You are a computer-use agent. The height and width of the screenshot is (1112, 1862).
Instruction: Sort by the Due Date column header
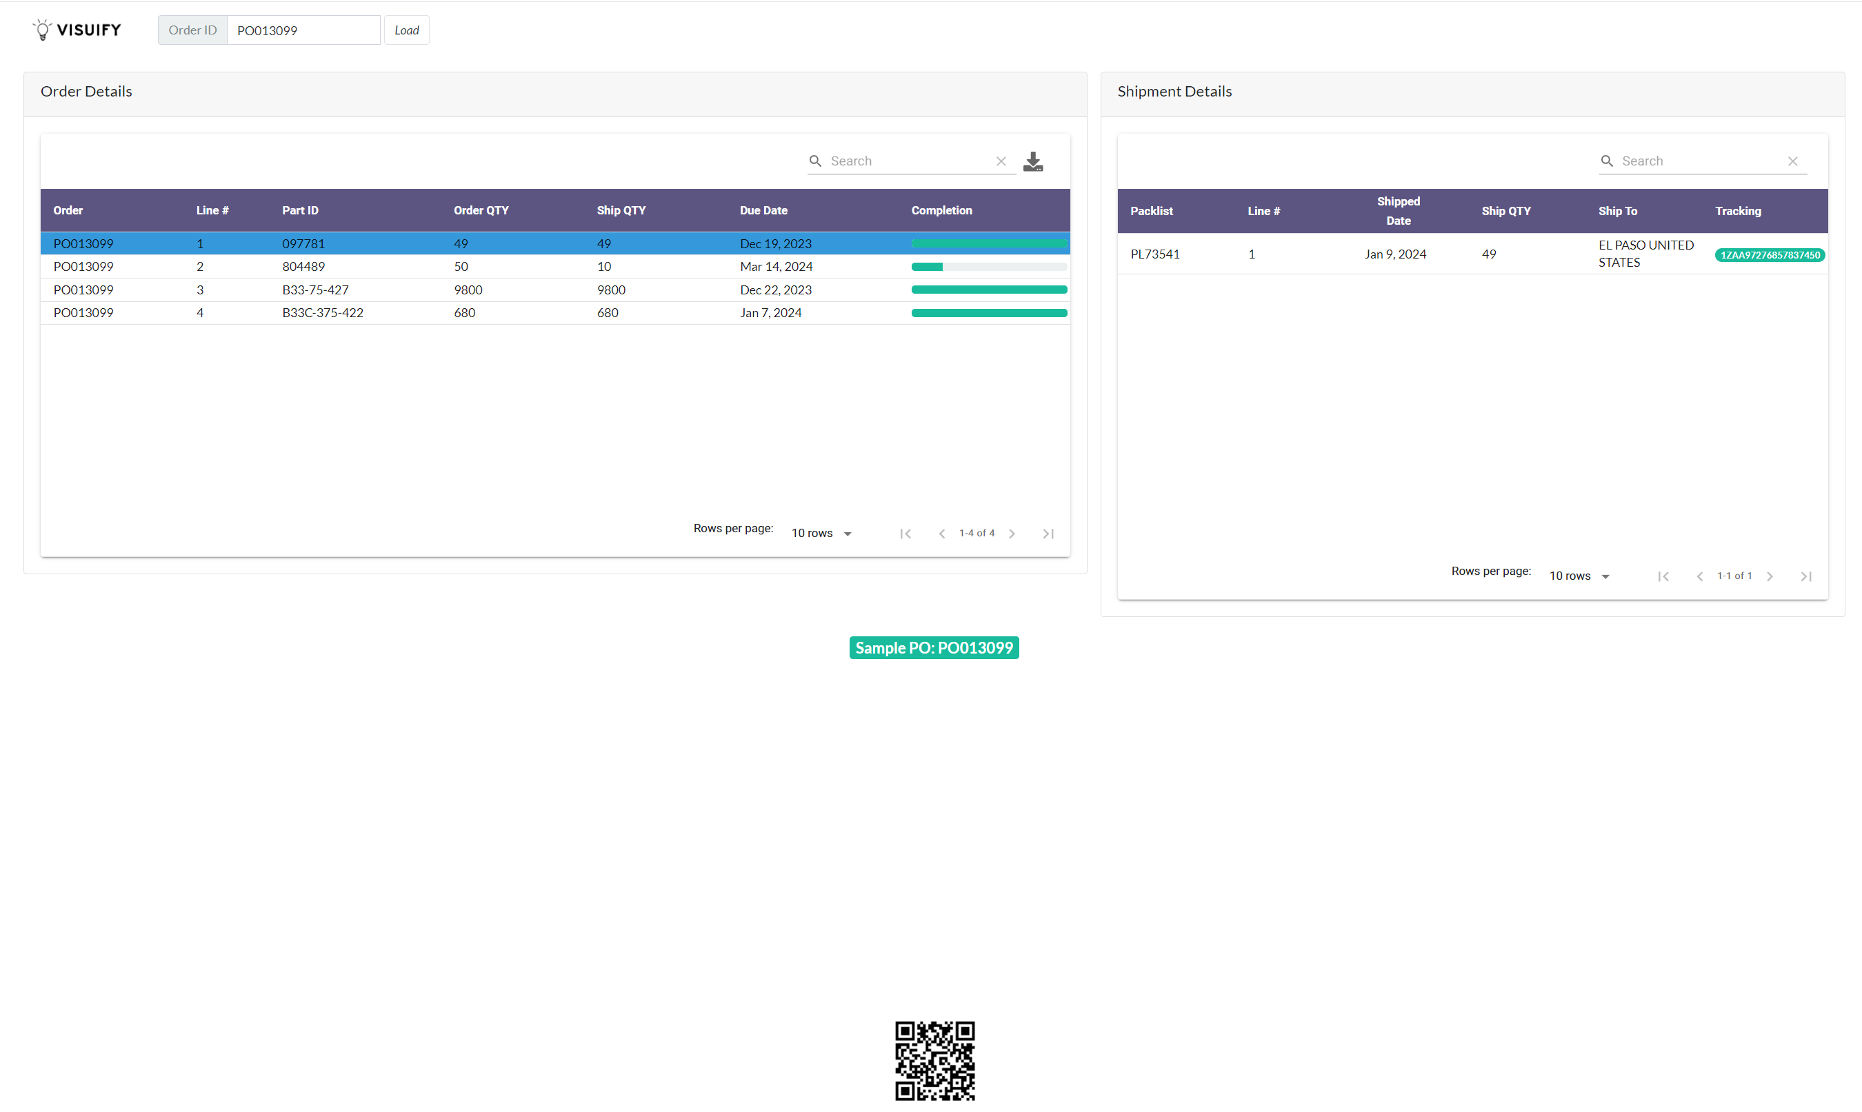pyautogui.click(x=763, y=210)
